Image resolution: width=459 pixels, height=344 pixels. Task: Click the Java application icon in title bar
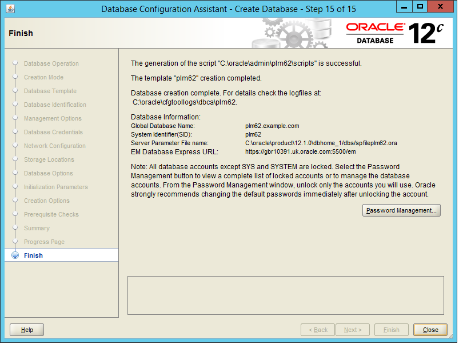10,9
